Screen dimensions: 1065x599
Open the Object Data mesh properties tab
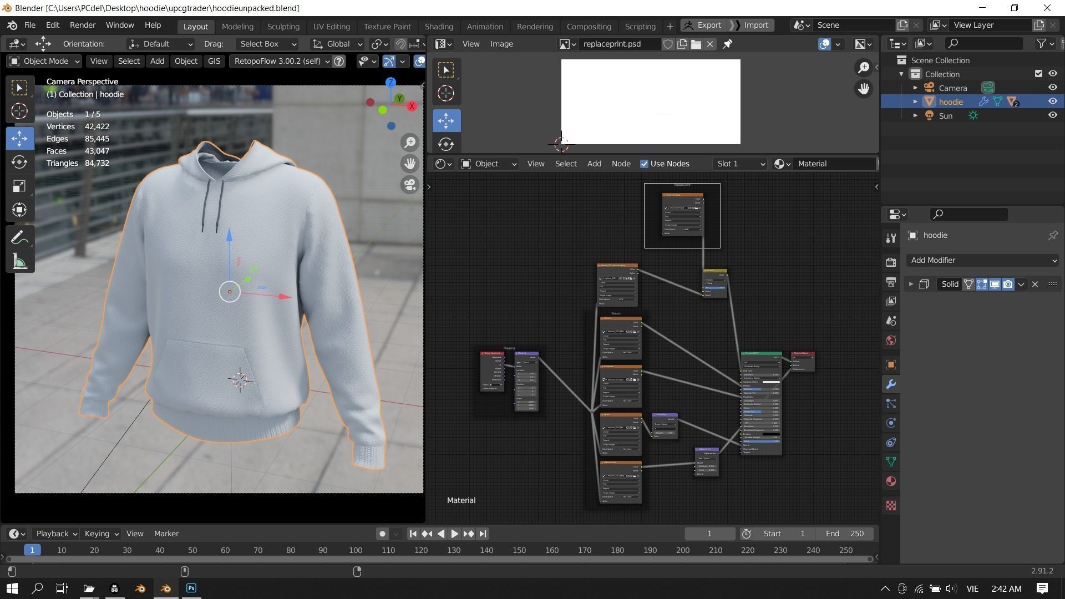coord(891,461)
